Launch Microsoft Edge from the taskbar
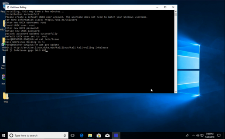The image size is (225, 139). (82, 135)
